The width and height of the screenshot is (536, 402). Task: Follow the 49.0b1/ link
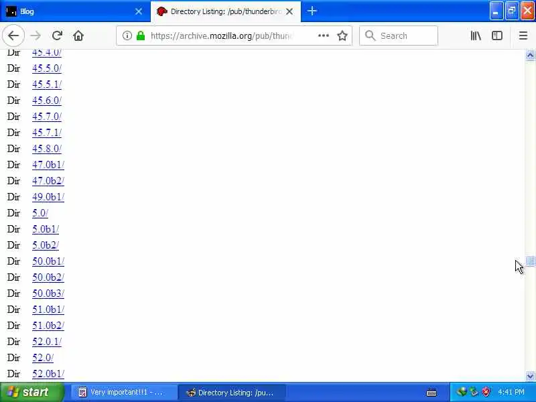pyautogui.click(x=48, y=196)
